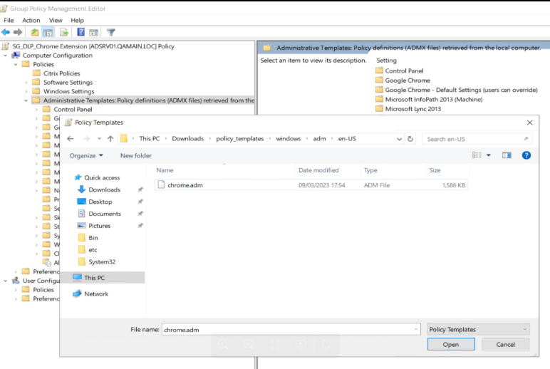This screenshot has width=550, height=369.
Task: Collapse the Policies node under Computer Configuration
Action: [x=16, y=65]
